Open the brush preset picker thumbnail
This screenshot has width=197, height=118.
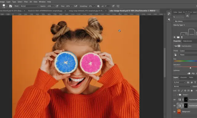pos(4,6)
